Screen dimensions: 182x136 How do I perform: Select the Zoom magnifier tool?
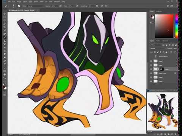click(x=5, y=78)
